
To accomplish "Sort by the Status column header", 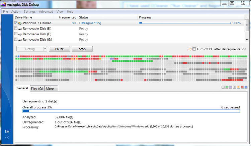I will tap(107, 17).
